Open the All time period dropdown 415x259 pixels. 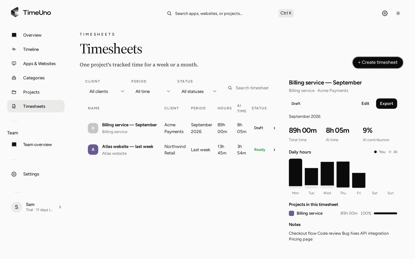(x=153, y=91)
